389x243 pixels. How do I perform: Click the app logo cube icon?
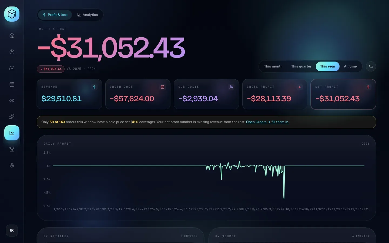click(x=12, y=14)
